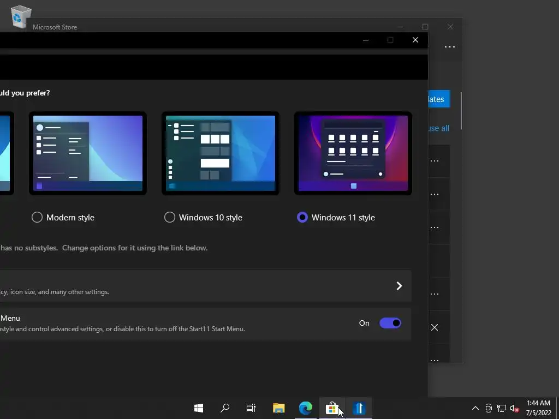
Task: Switch to Microsoft Store taskbar icon
Action: pos(332,408)
